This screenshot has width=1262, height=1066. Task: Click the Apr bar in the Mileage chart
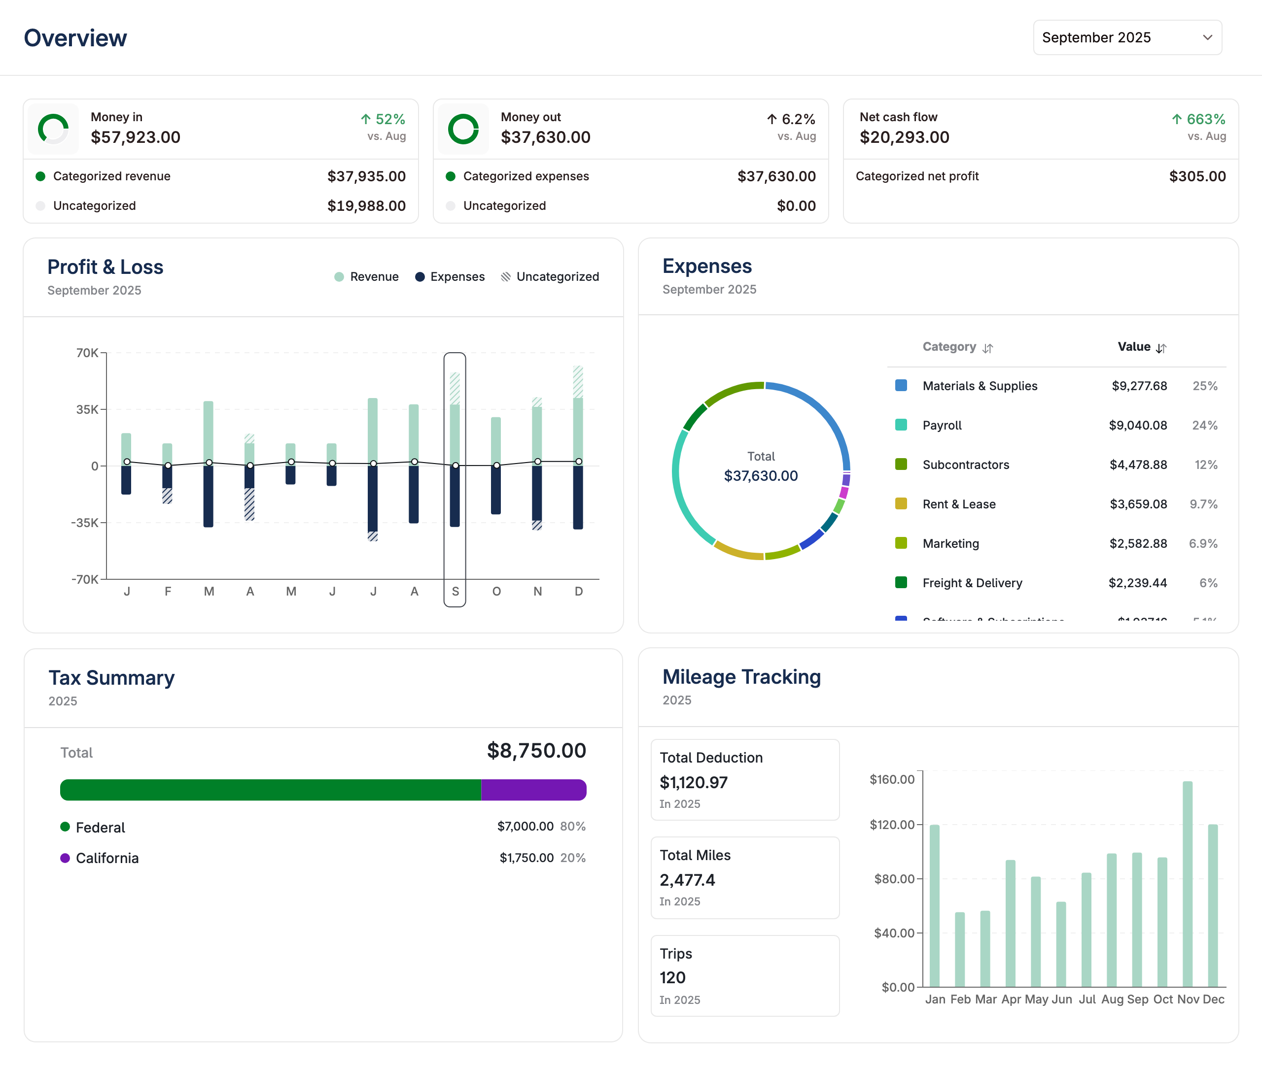[x=1011, y=923]
